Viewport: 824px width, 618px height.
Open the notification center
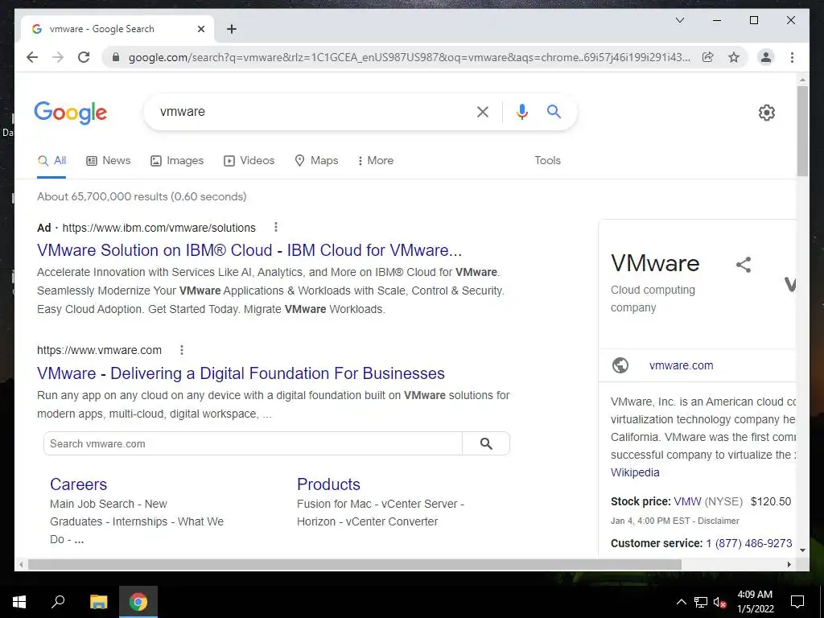click(x=797, y=602)
